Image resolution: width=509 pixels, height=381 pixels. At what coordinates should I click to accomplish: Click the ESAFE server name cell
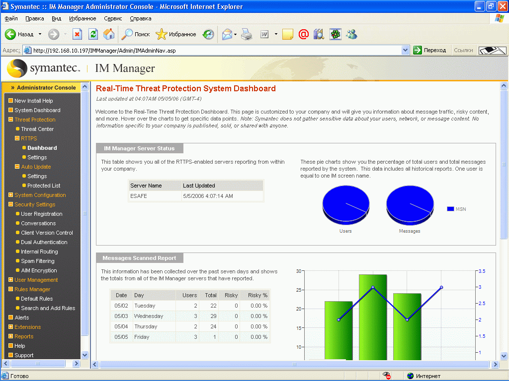click(155, 196)
